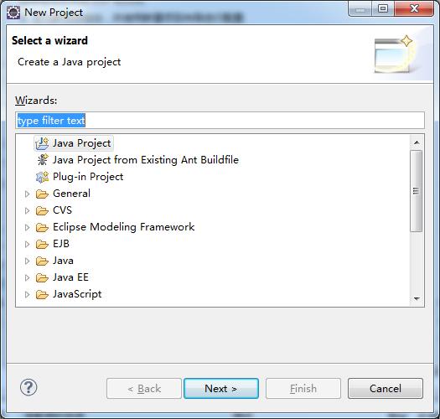Screen dimensions: 440x419
Task: Expand the CVS category
Action: pos(27,211)
